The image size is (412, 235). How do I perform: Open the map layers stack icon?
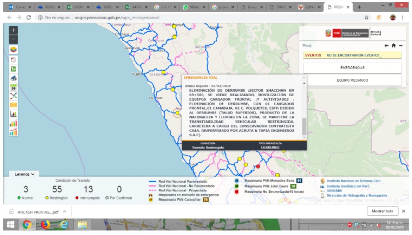tap(13, 50)
